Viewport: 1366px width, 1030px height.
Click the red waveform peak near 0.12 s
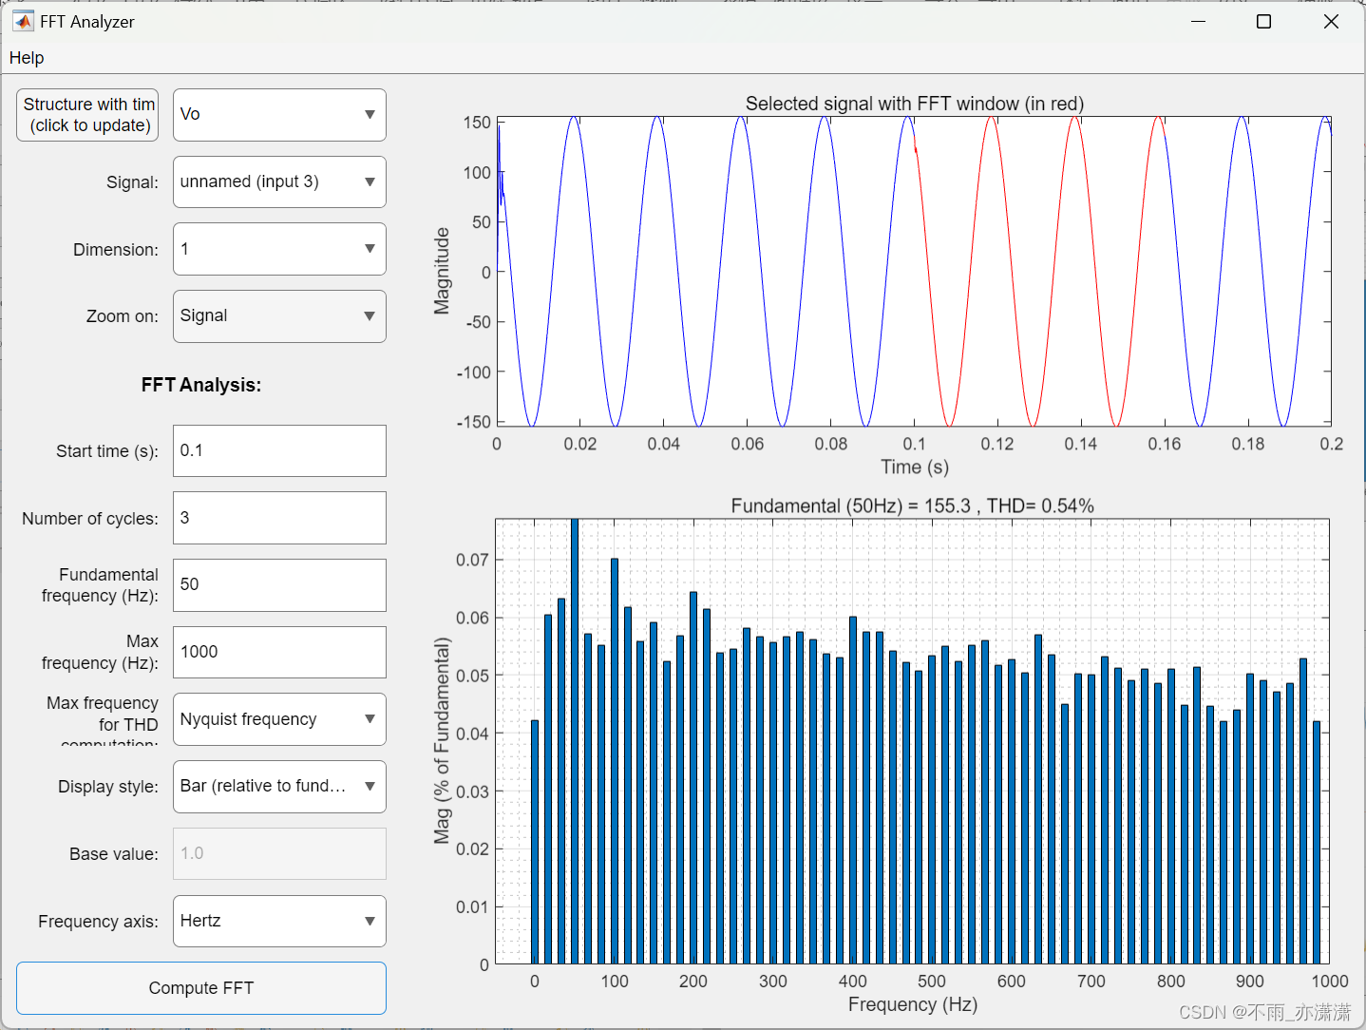(991, 120)
